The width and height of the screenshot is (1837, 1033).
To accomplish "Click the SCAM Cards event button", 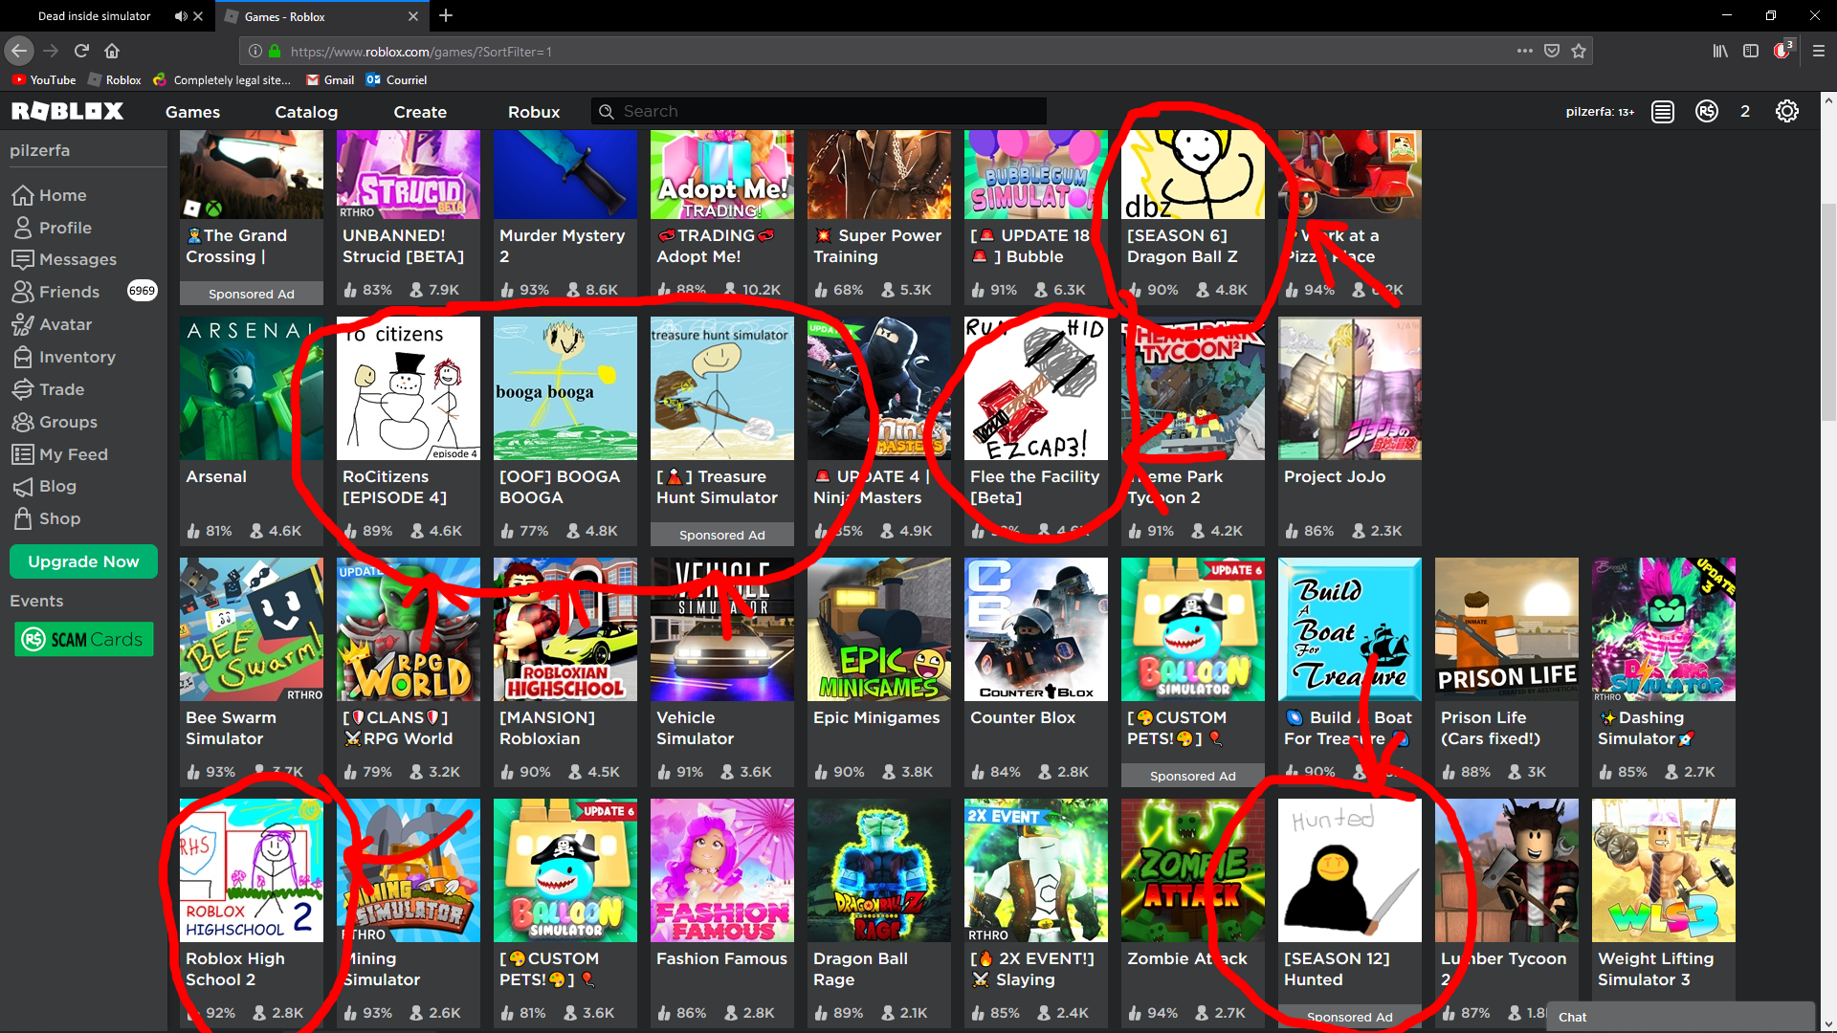I will pyautogui.click(x=83, y=639).
